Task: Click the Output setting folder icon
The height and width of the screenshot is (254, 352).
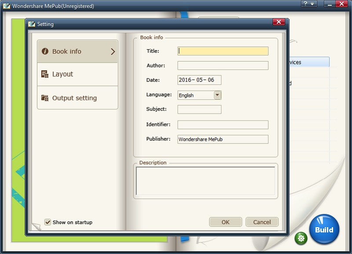Action: (x=45, y=98)
